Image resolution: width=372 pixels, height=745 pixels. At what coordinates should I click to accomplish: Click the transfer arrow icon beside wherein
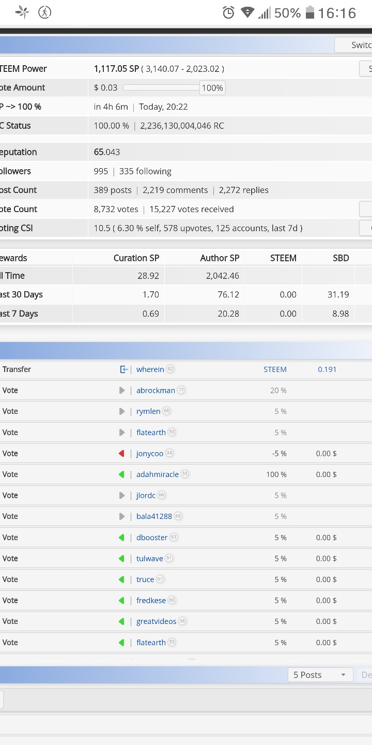[x=123, y=369]
